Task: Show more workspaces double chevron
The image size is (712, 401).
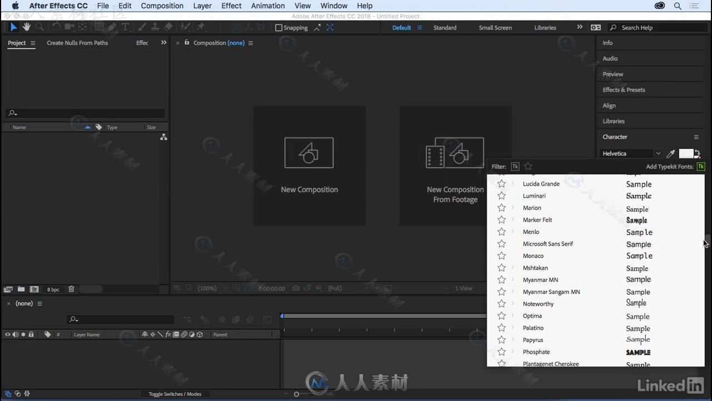Action: 580,27
